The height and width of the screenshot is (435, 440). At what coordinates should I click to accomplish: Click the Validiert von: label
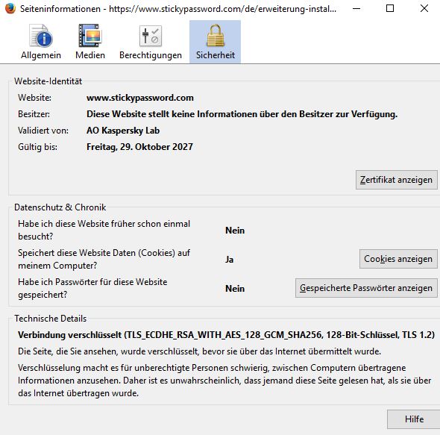(x=43, y=131)
